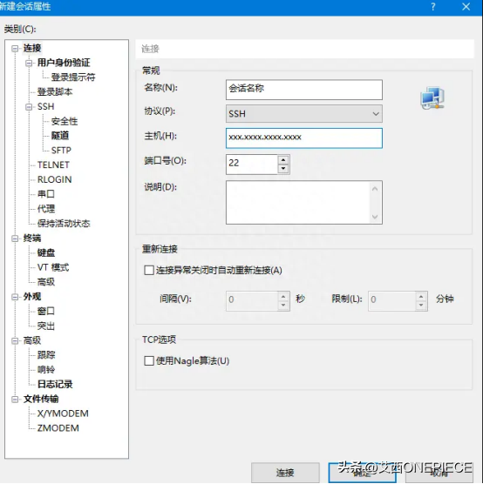The image size is (483, 484).
Task: Collapse the 连接 tree node
Action: pos(15,49)
